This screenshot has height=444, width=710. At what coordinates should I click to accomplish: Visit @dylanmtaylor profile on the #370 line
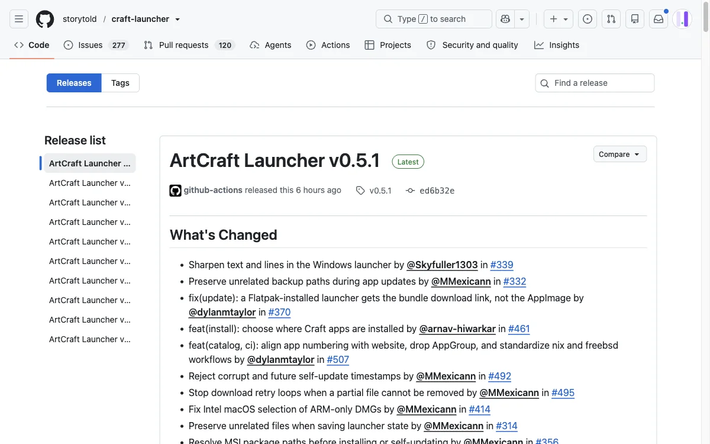222,312
